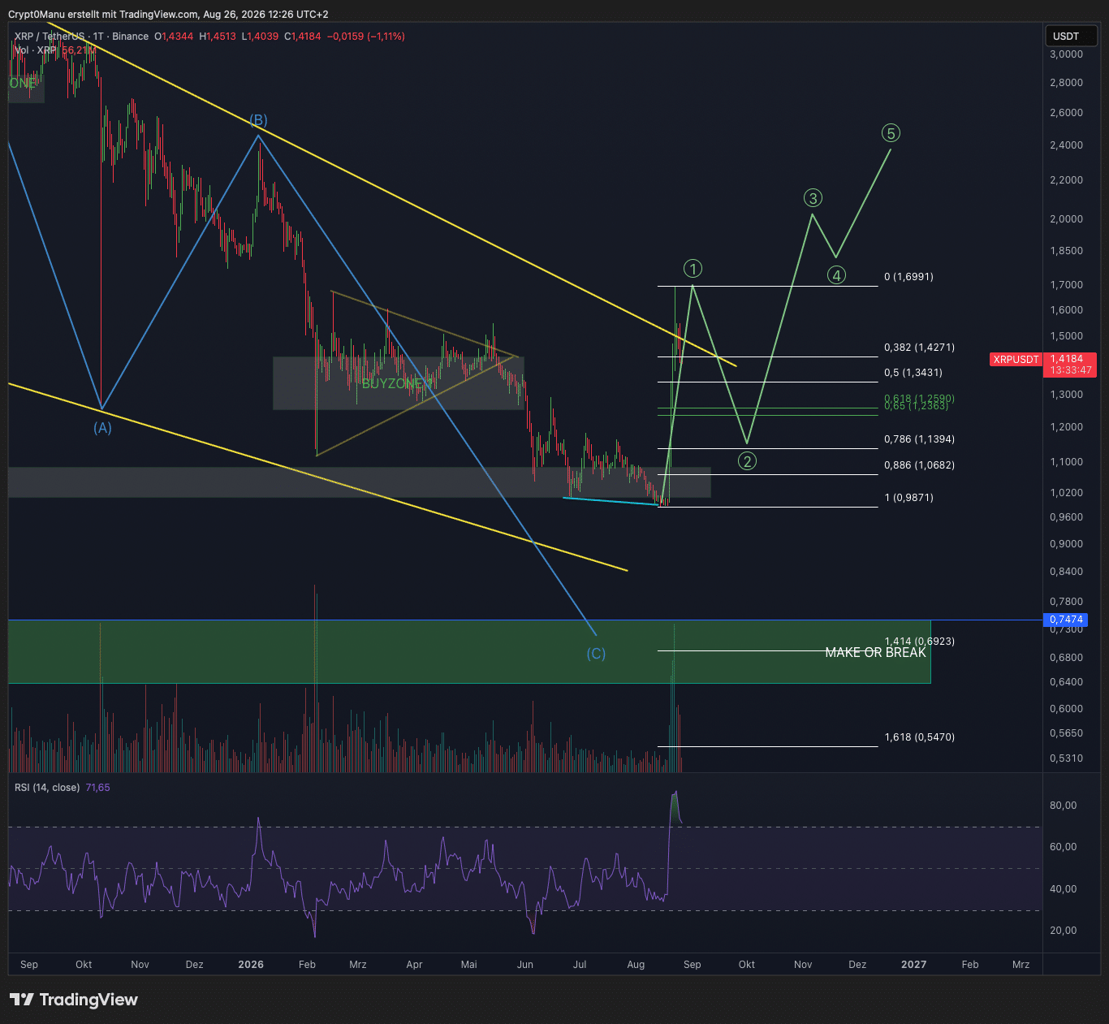The height and width of the screenshot is (1024, 1109).
Task: Select the (C) wave label
Action: point(596,654)
